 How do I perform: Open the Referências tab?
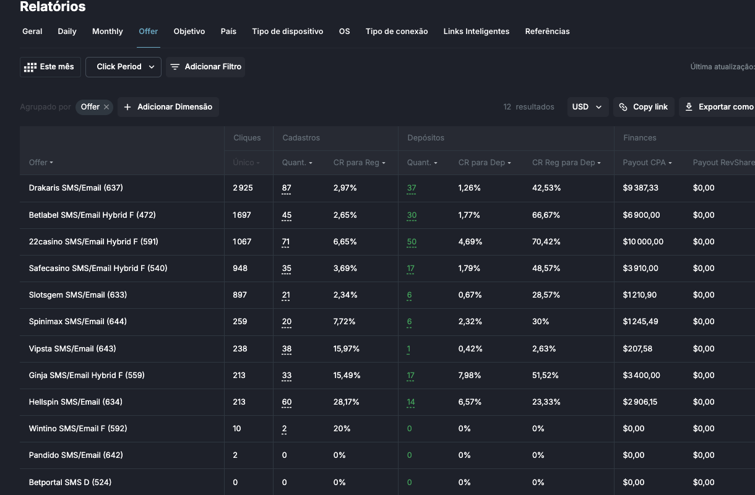[x=548, y=32]
